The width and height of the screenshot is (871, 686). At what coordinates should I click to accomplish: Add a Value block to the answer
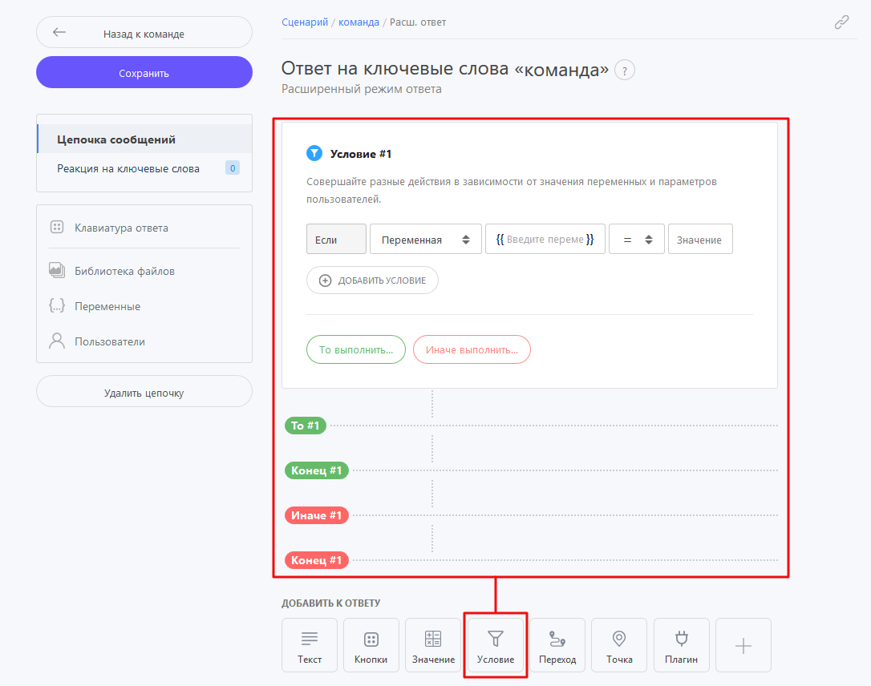click(x=433, y=645)
